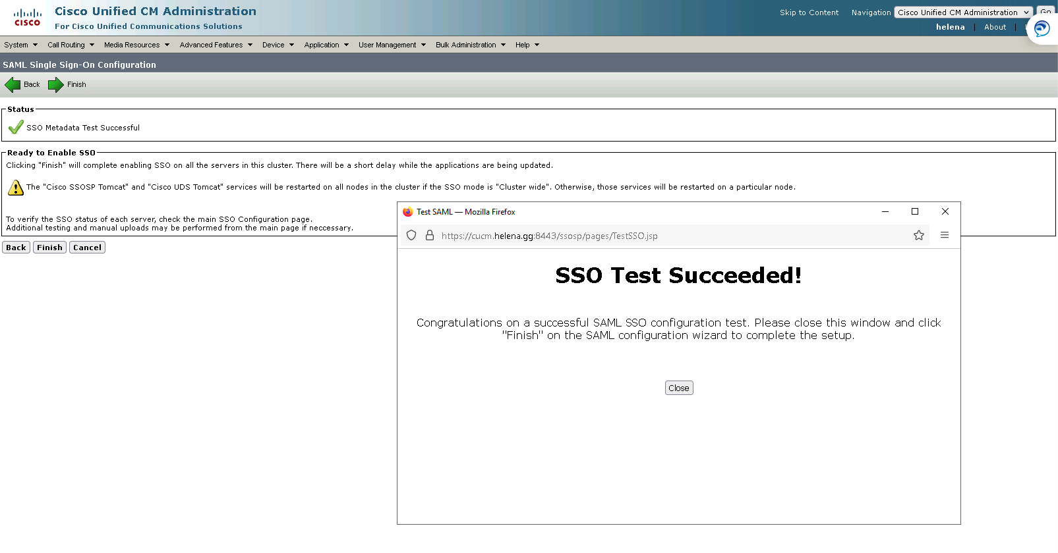Viewport: 1058px width, 553px height.
Task: Bookmark page with the star icon
Action: 918,236
